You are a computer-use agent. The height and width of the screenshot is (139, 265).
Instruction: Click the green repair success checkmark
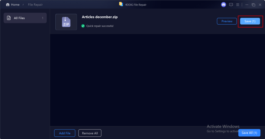click(83, 26)
